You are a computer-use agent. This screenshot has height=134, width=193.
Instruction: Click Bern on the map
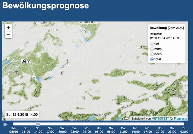tap(26, 61)
